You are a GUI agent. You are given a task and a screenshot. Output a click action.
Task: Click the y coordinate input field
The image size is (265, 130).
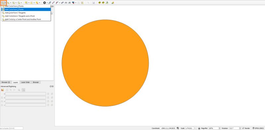pyautogui.click(x=26, y=105)
